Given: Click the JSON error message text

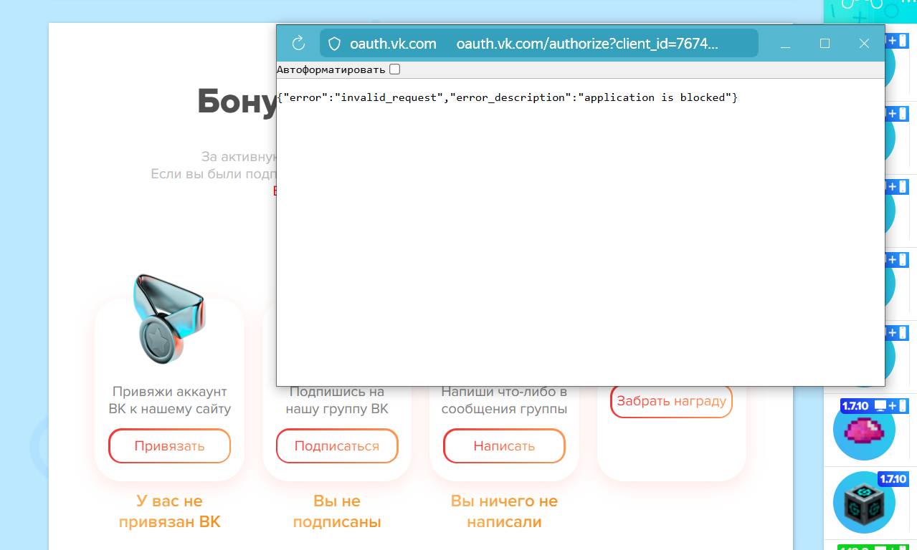Looking at the screenshot, I should coord(507,97).
